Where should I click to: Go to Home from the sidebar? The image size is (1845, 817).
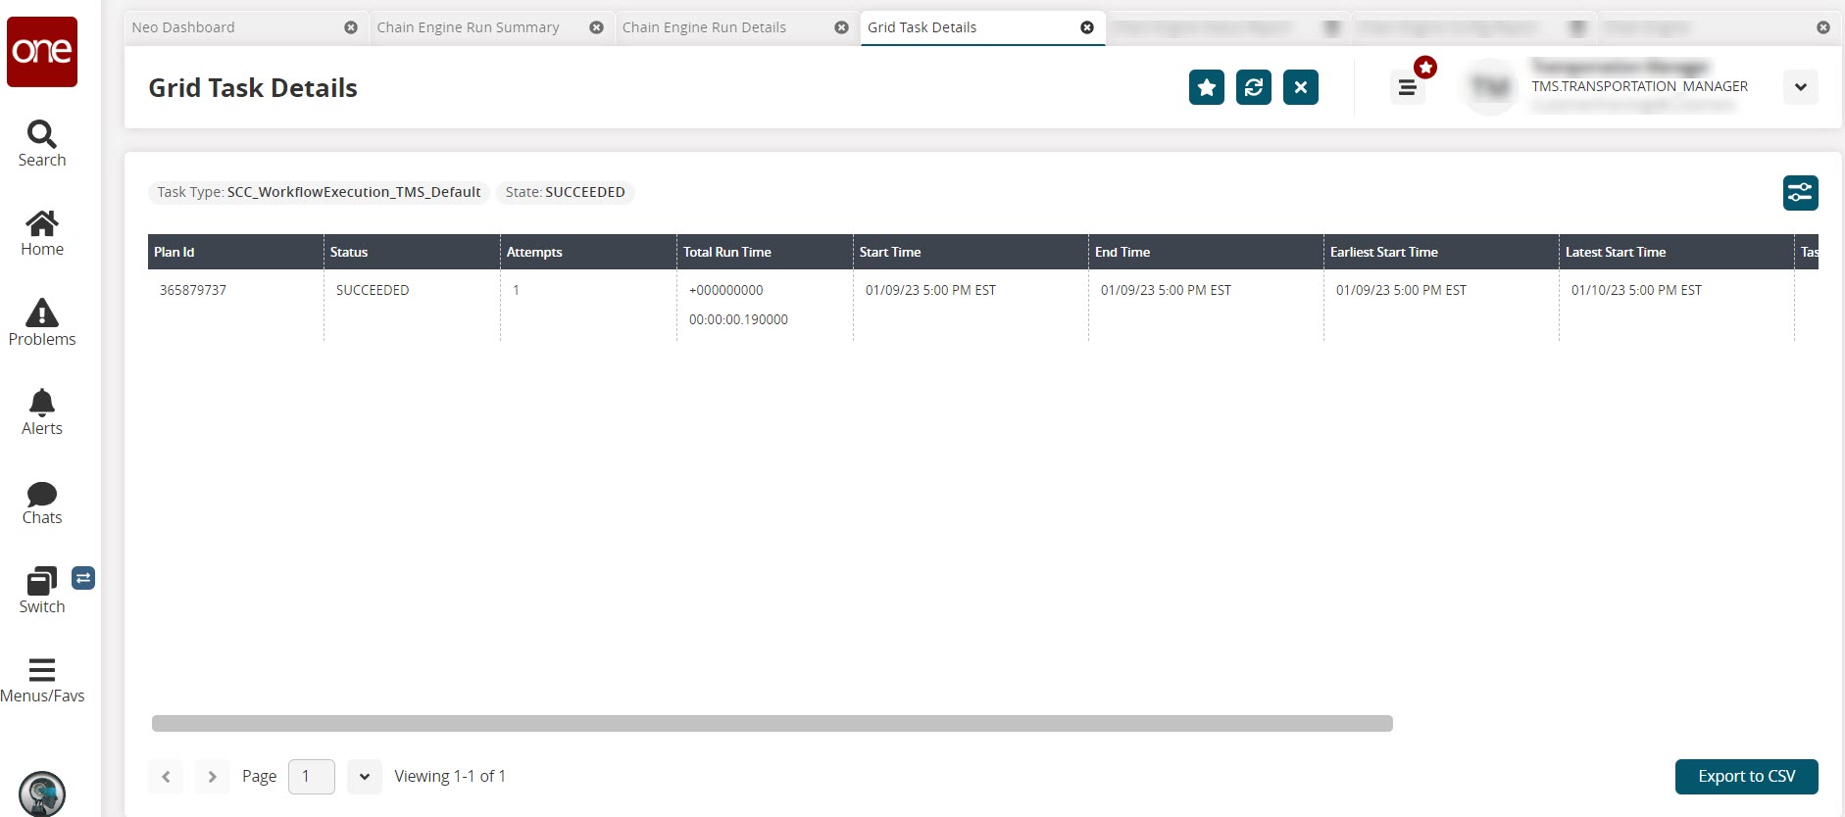click(x=42, y=233)
